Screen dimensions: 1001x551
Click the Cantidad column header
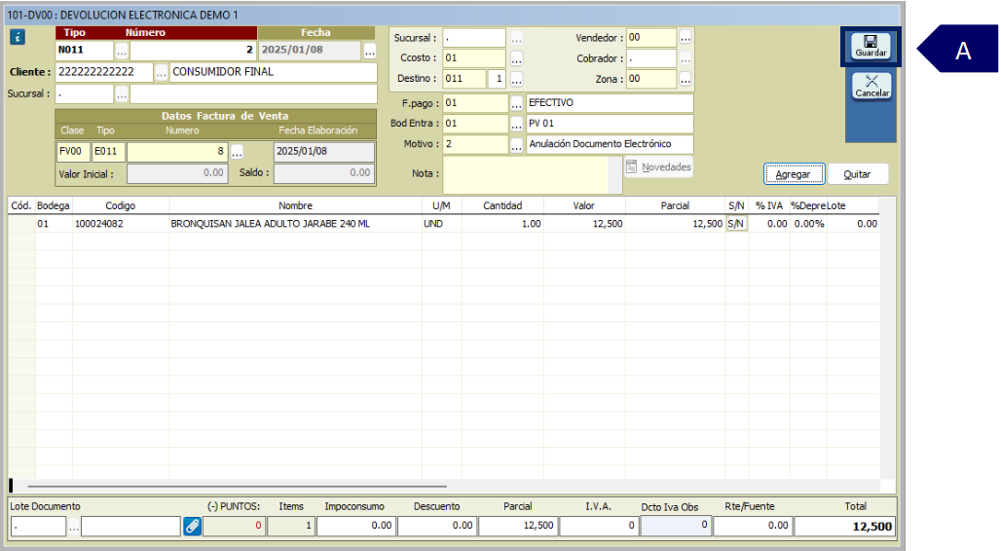pos(502,205)
